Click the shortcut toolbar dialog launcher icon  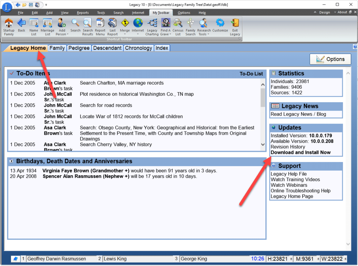click(x=239, y=39)
